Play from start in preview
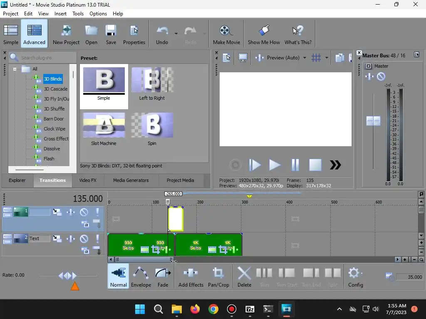 255,165
